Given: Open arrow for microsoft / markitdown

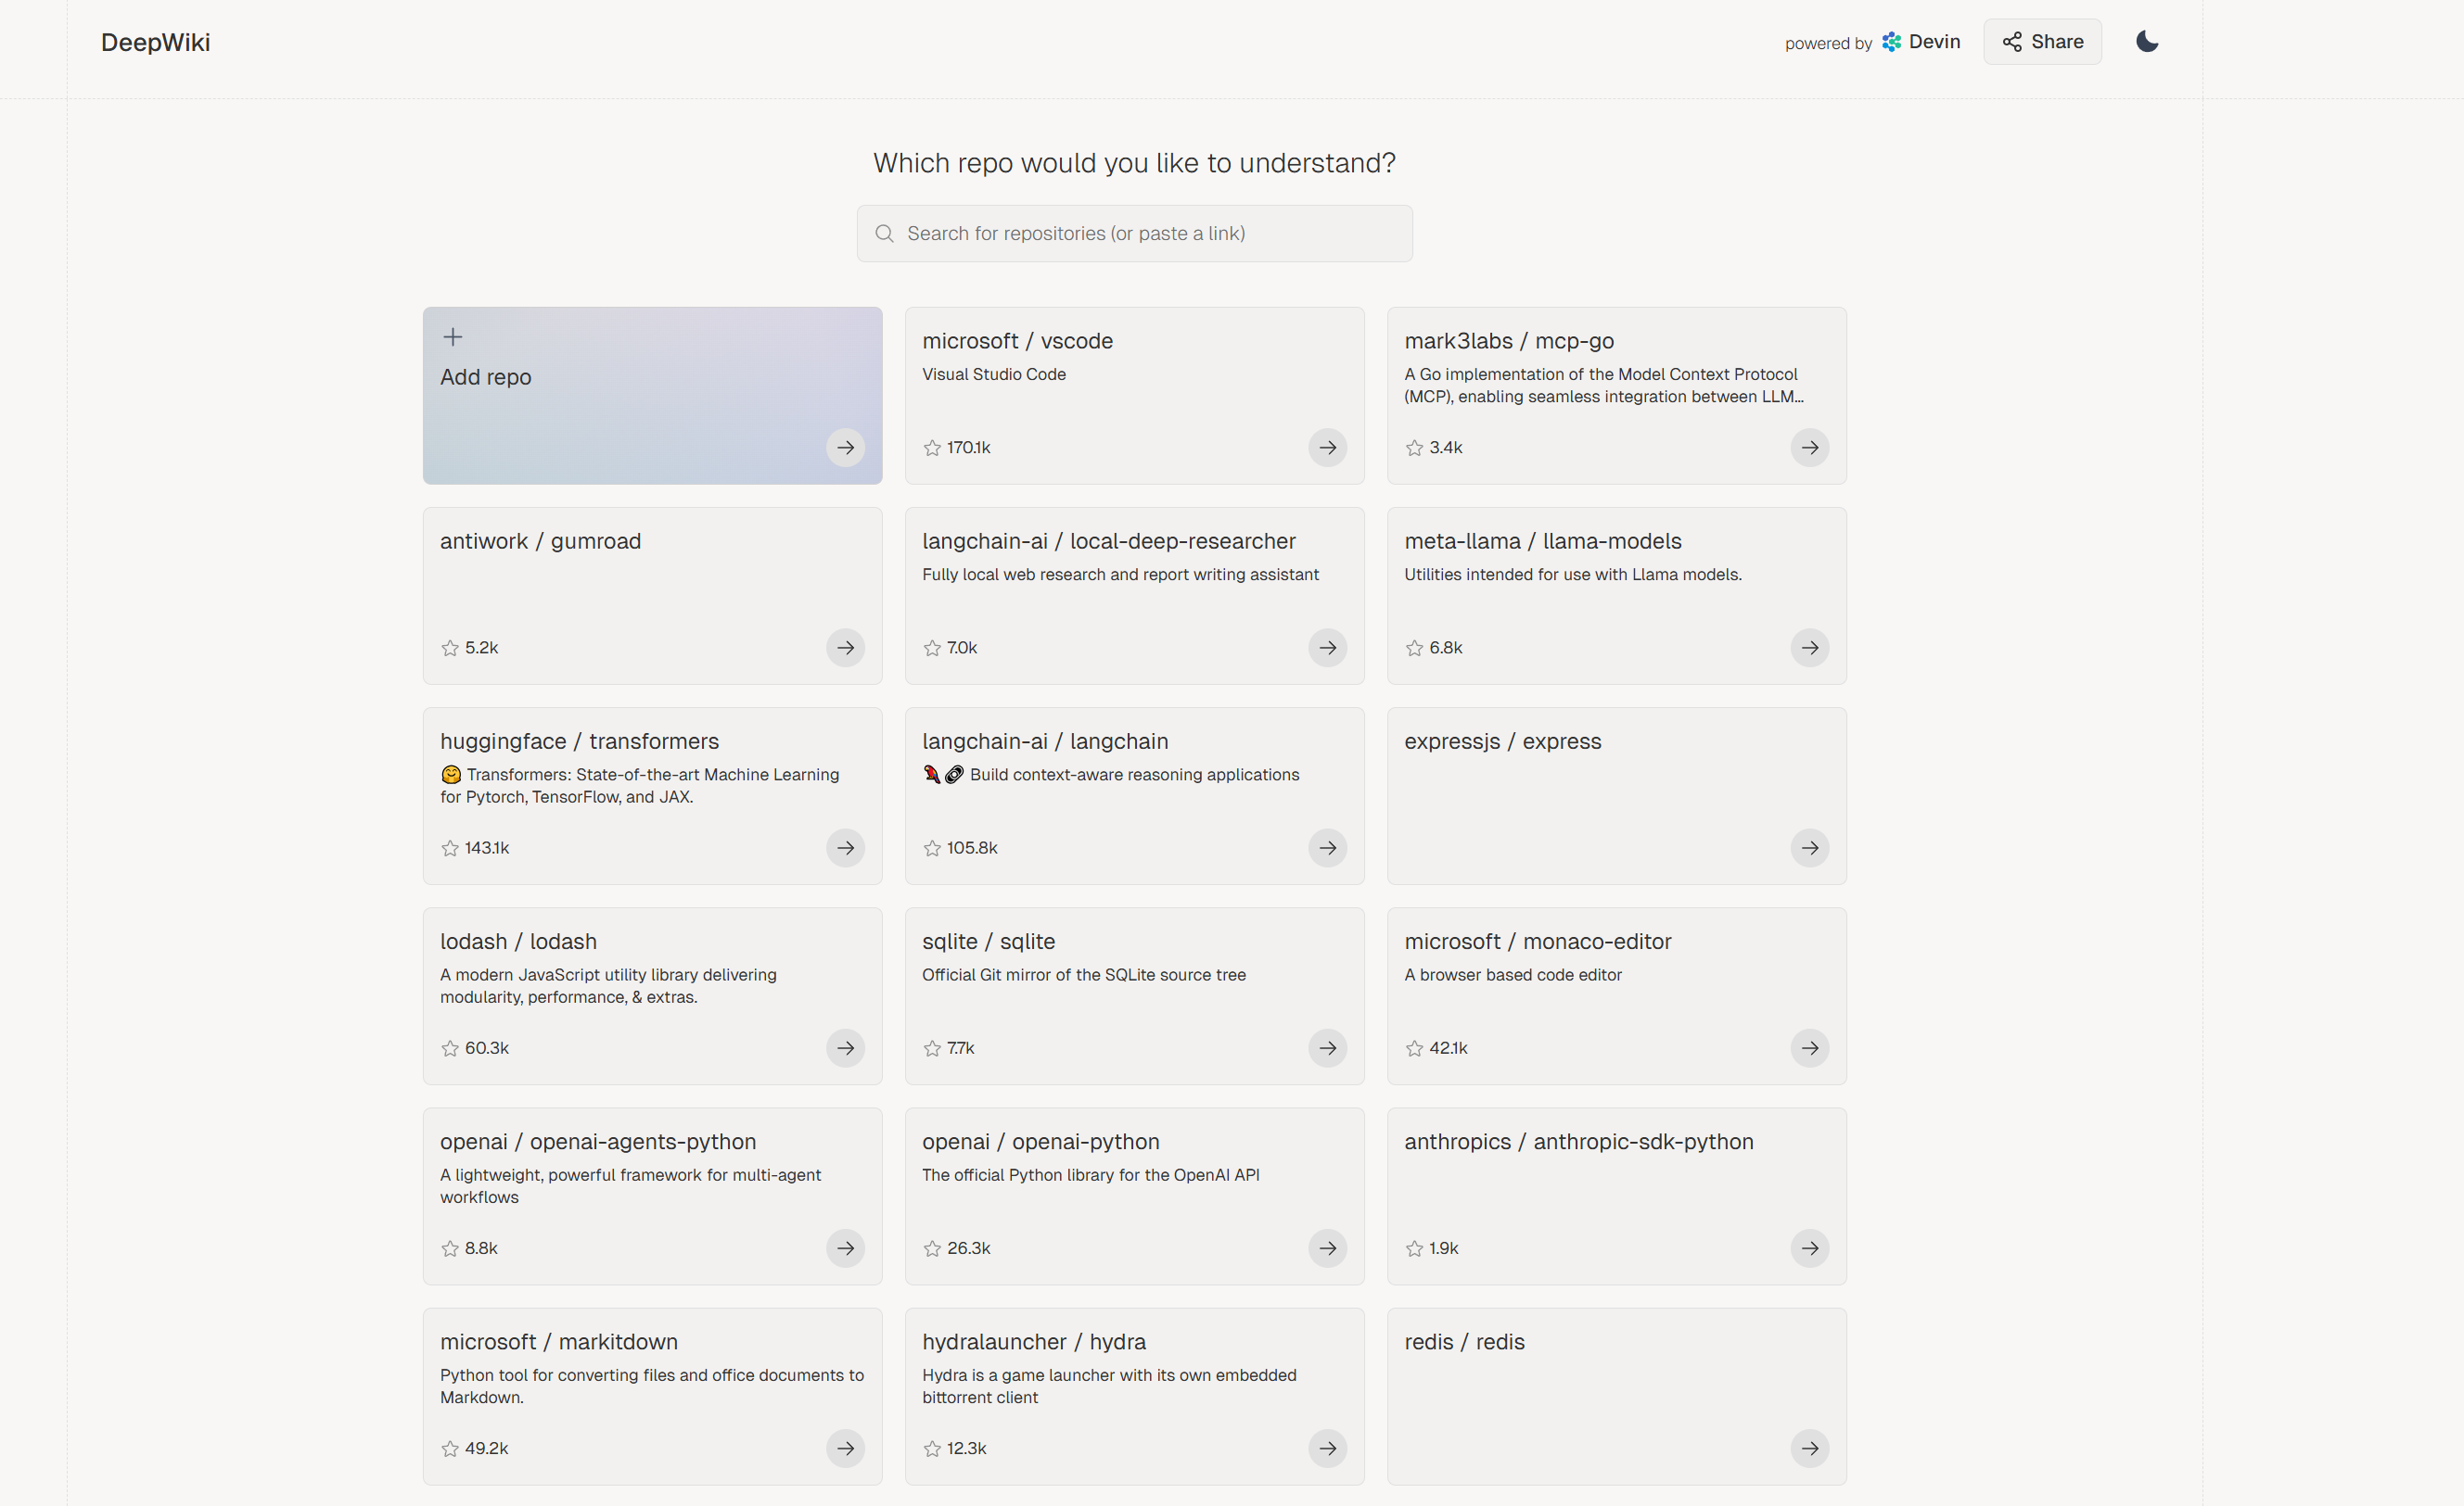Looking at the screenshot, I should pyautogui.click(x=845, y=1448).
